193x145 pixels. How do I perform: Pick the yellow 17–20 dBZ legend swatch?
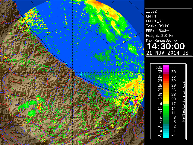pyautogui.click(x=166, y=99)
